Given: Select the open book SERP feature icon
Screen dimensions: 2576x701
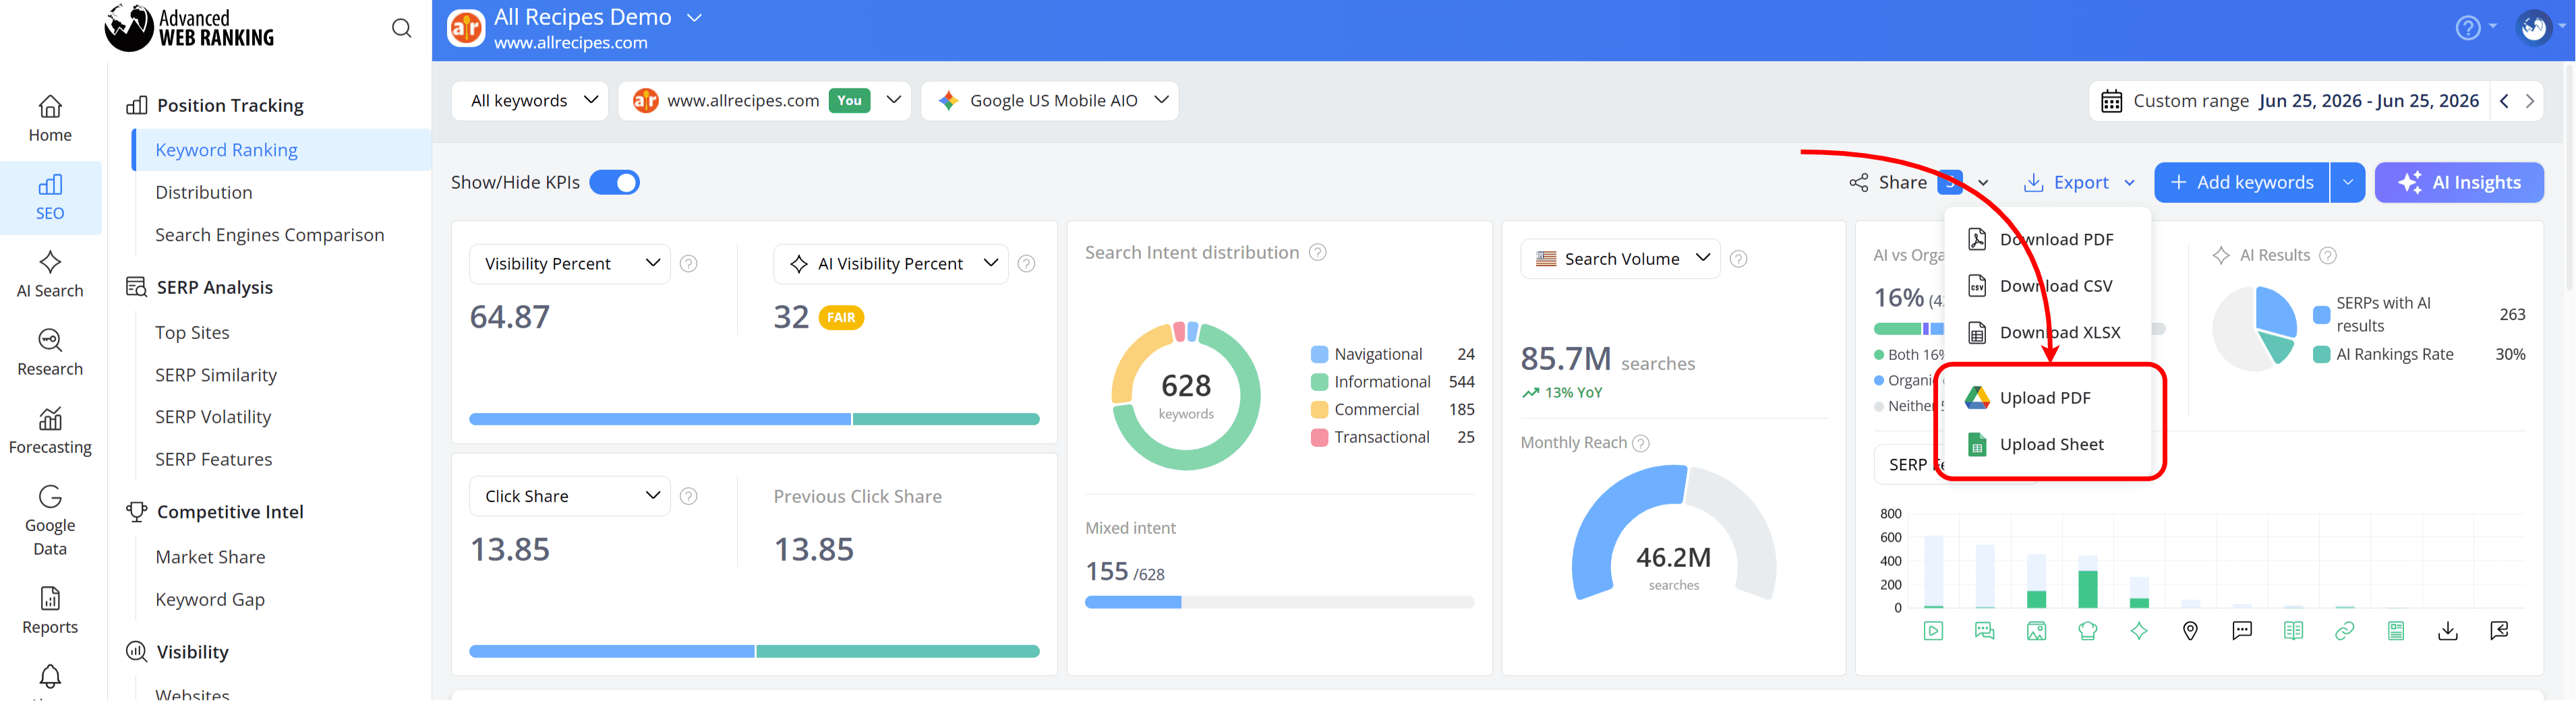Looking at the screenshot, I should 2293,631.
